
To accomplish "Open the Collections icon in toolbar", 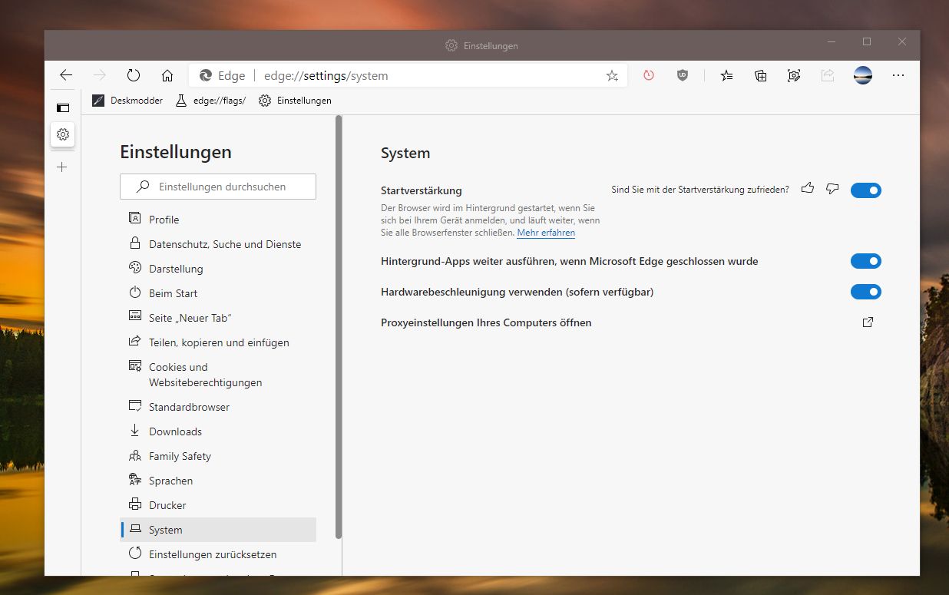I will click(760, 75).
